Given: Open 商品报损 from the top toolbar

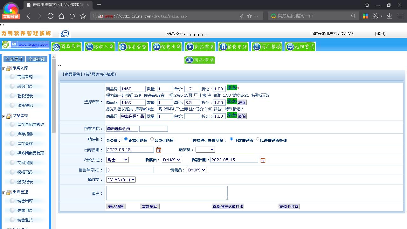Looking at the screenshot, I should click(x=266, y=46).
